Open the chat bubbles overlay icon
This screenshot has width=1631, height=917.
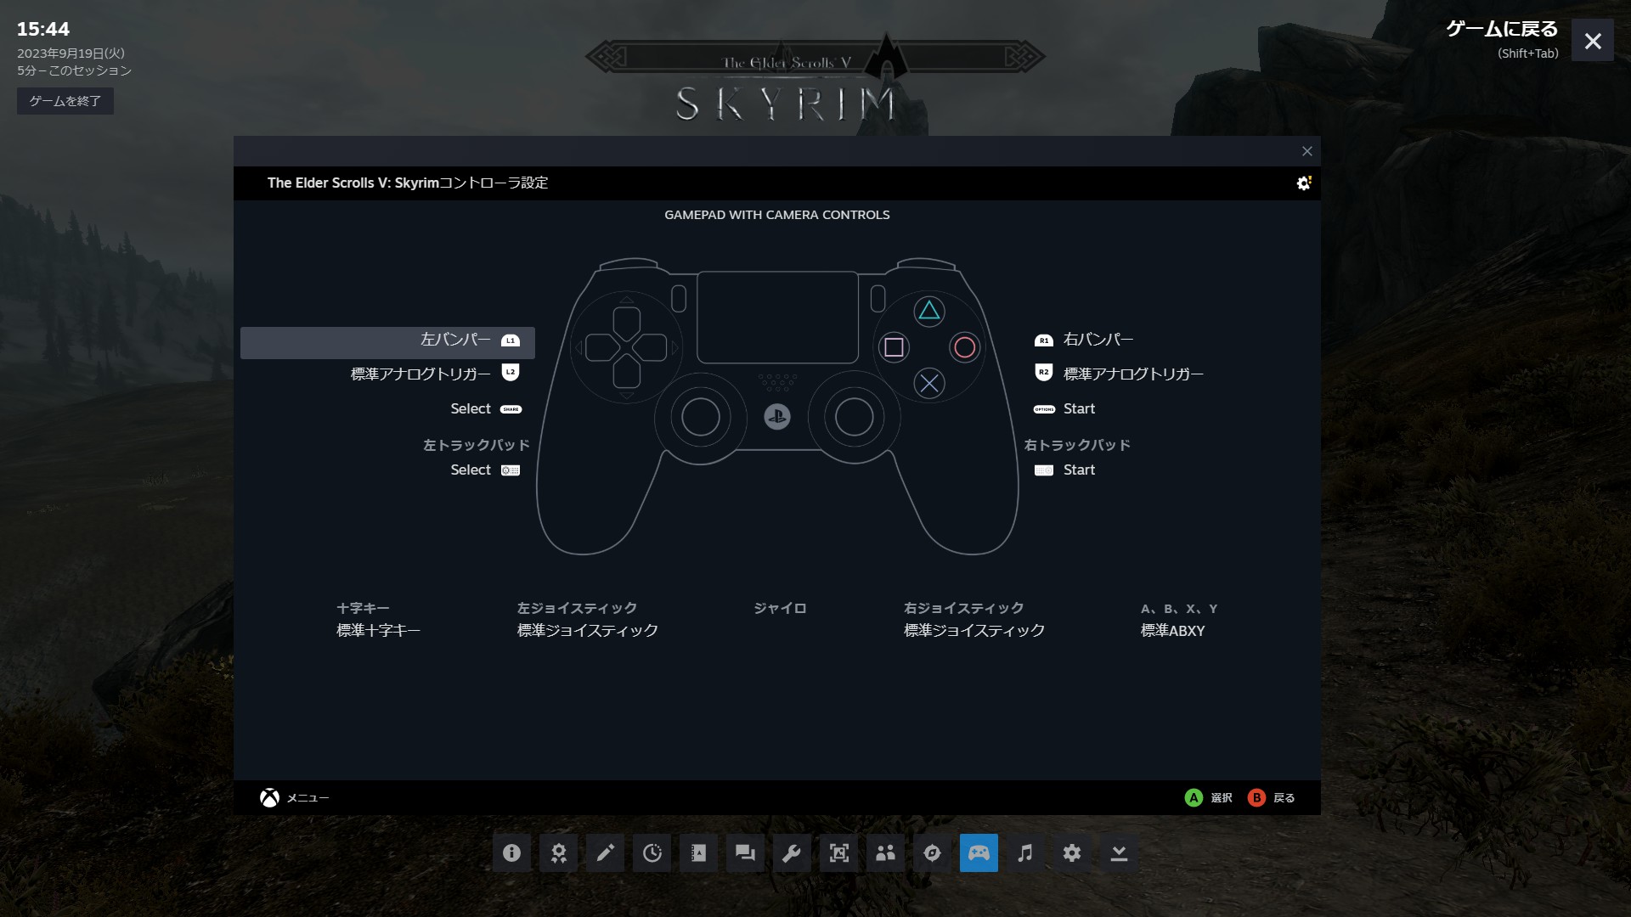point(745,852)
